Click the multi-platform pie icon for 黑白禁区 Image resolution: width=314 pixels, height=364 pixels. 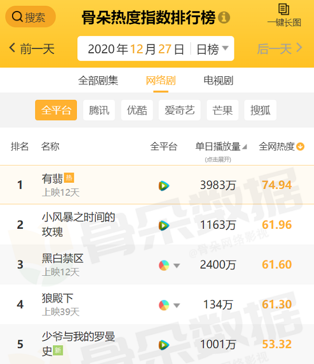(x=164, y=265)
